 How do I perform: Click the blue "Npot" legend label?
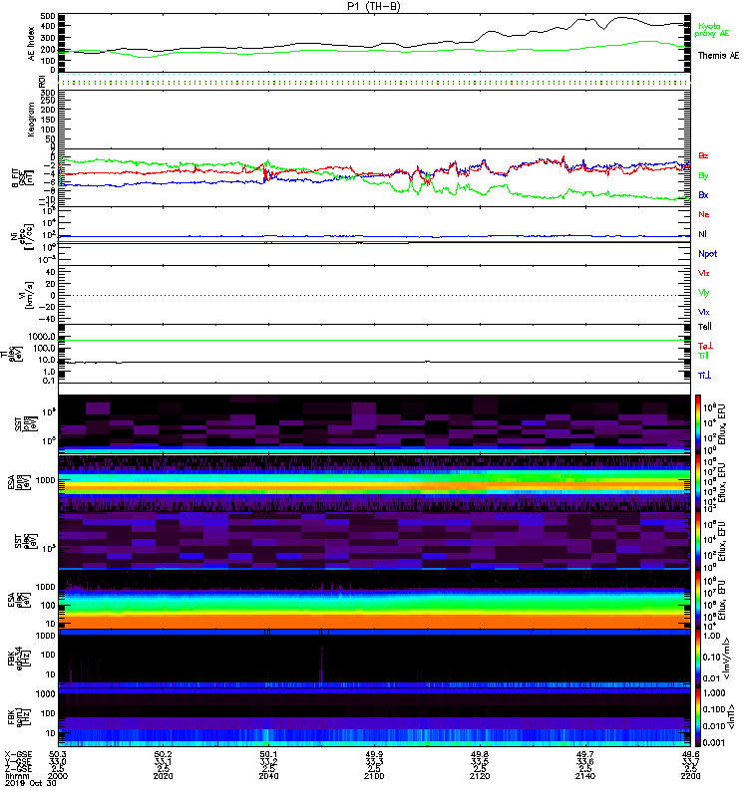click(x=707, y=254)
